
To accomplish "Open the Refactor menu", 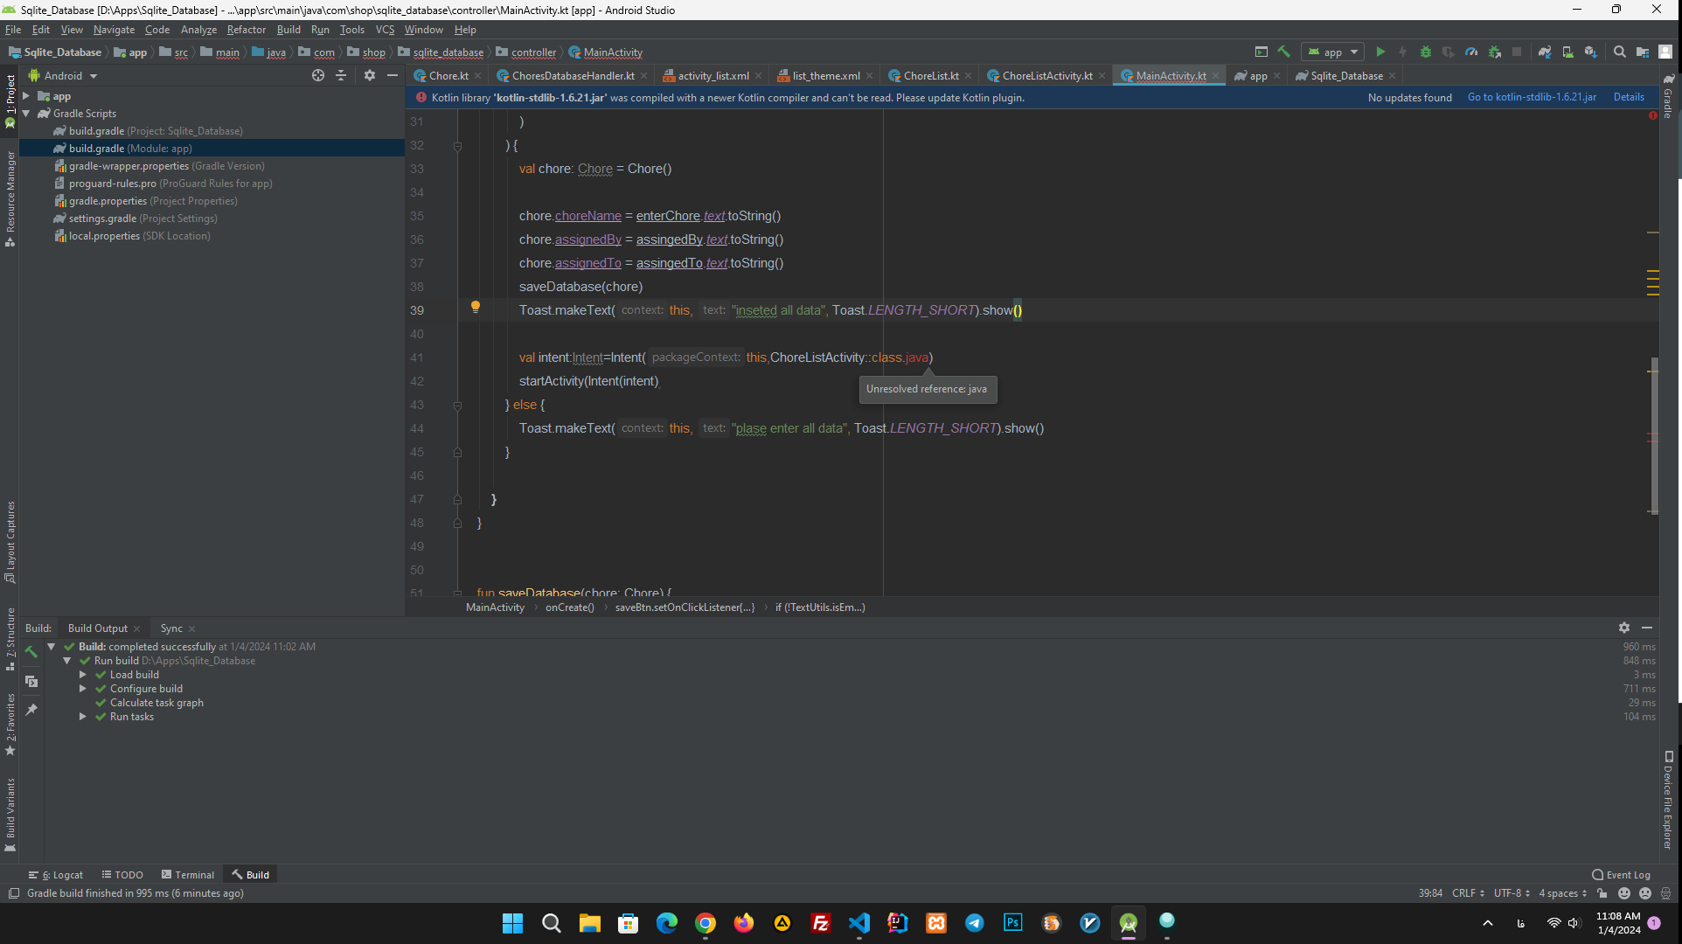I will (246, 29).
